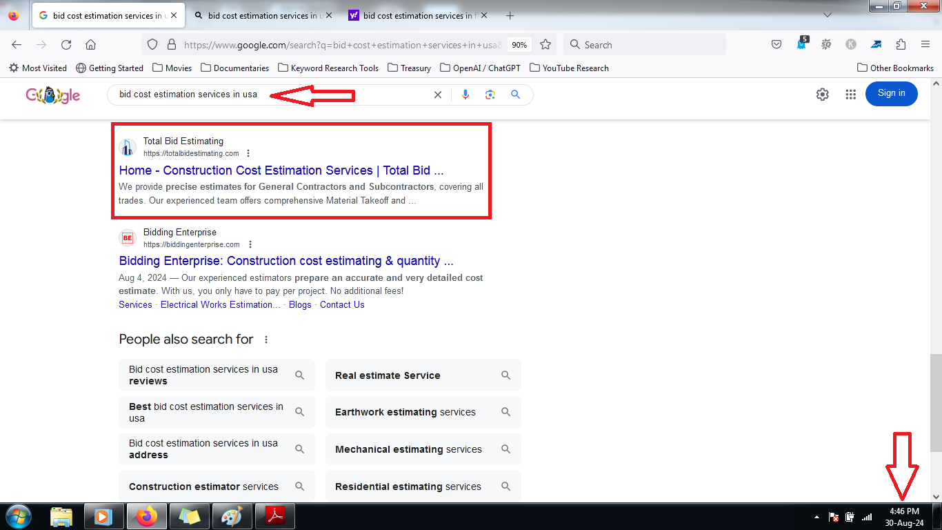Screen dimensions: 942x530
Task: Open Google apps grid
Action: pos(850,95)
